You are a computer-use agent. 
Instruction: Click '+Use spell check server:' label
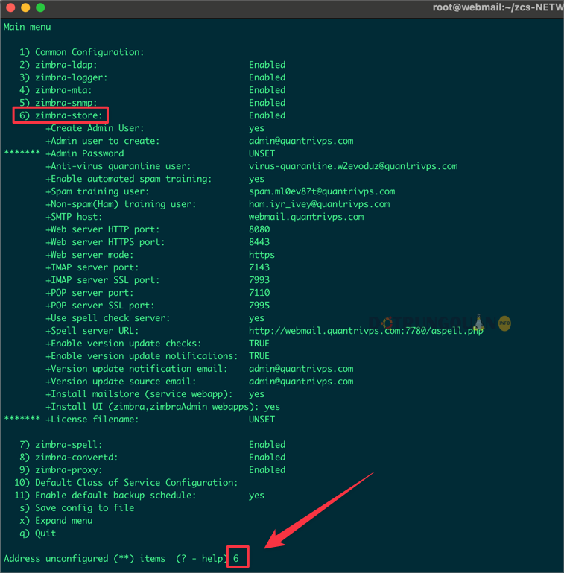point(108,318)
